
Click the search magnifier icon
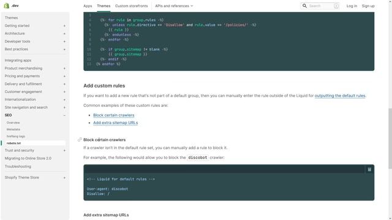click(304, 5)
